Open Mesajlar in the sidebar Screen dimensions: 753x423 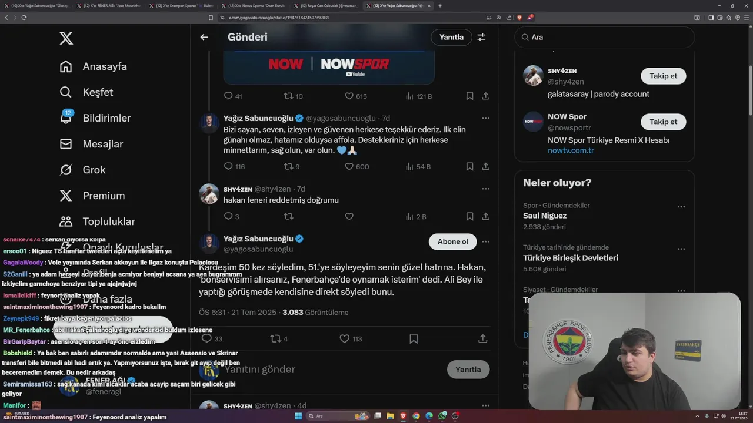tap(91, 144)
